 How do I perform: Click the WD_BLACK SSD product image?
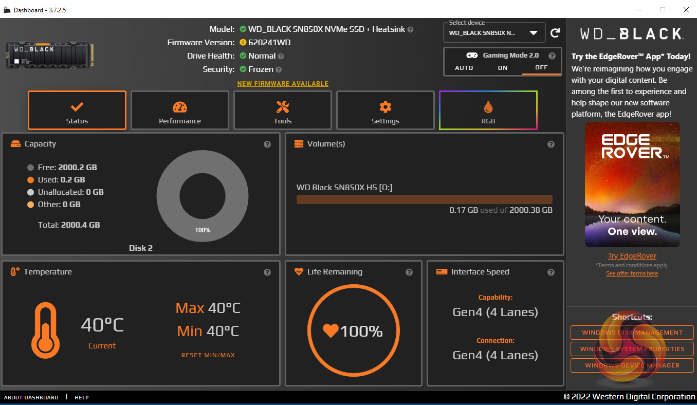coord(49,55)
